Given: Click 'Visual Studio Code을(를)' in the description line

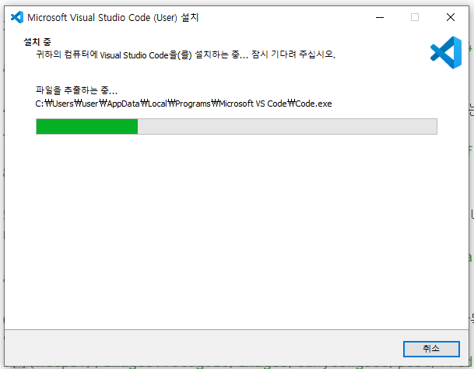Looking at the screenshot, I should 146,55.
